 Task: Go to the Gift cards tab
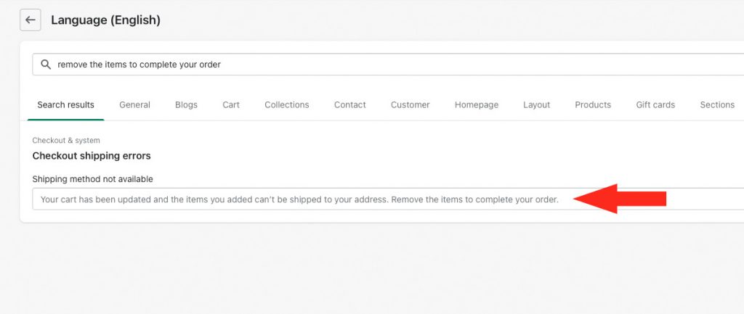click(655, 105)
